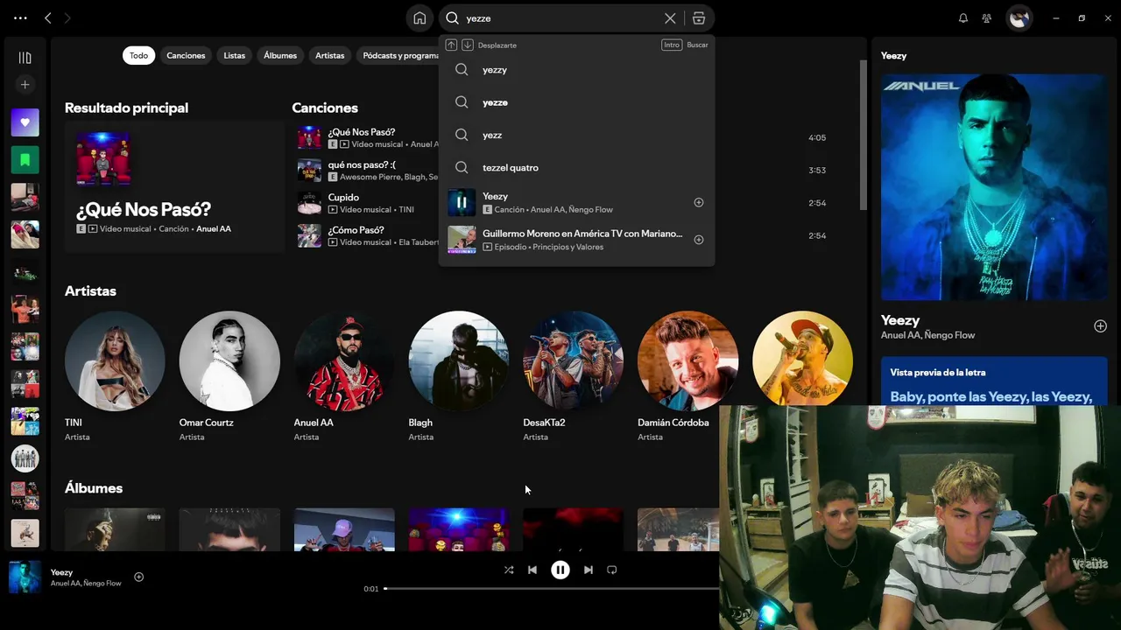Add Yeezy to library in right panel
The height and width of the screenshot is (630, 1121).
(x=1100, y=326)
